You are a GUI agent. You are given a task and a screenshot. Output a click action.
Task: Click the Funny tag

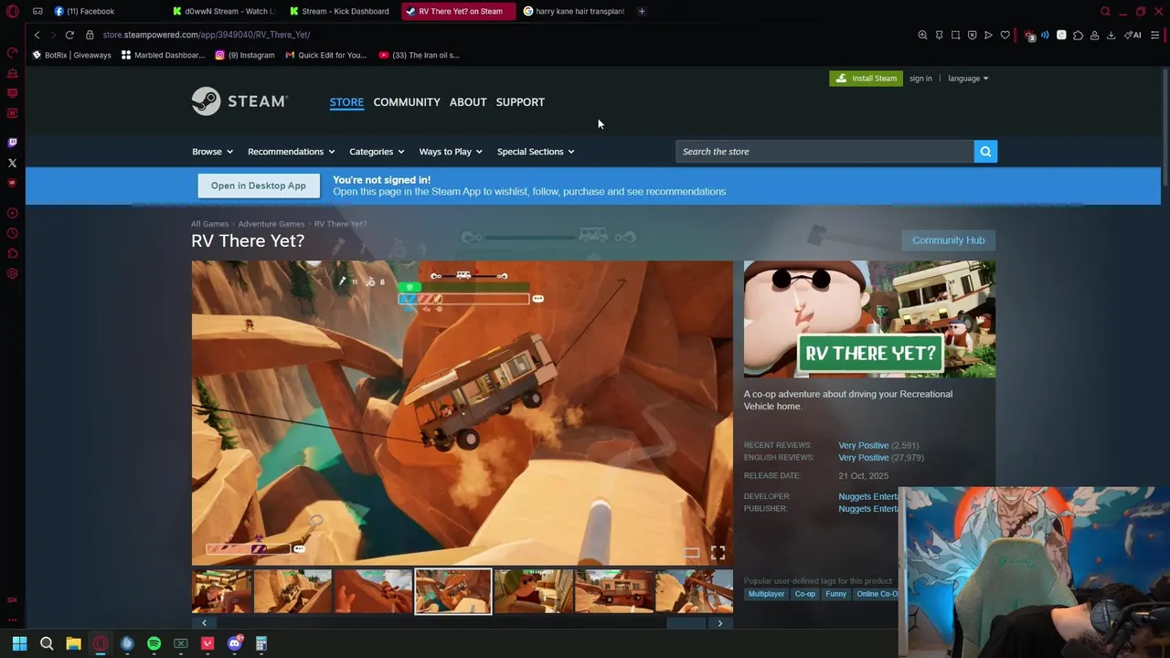pos(835,594)
